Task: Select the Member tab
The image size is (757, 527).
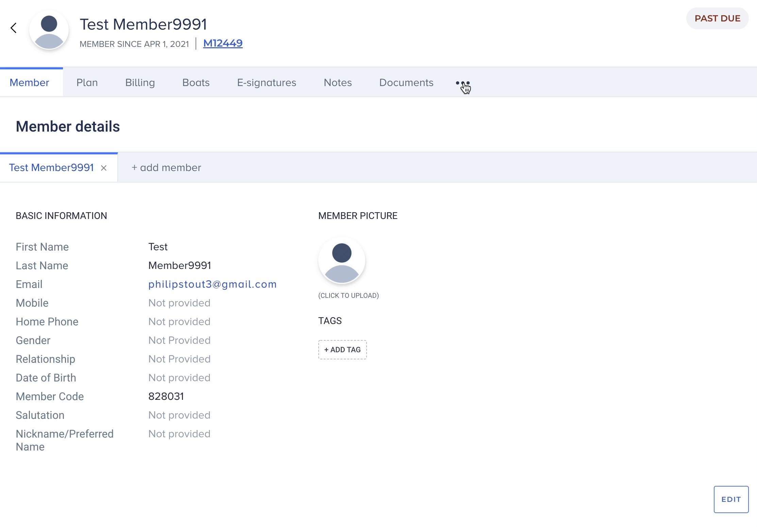Action: point(29,83)
